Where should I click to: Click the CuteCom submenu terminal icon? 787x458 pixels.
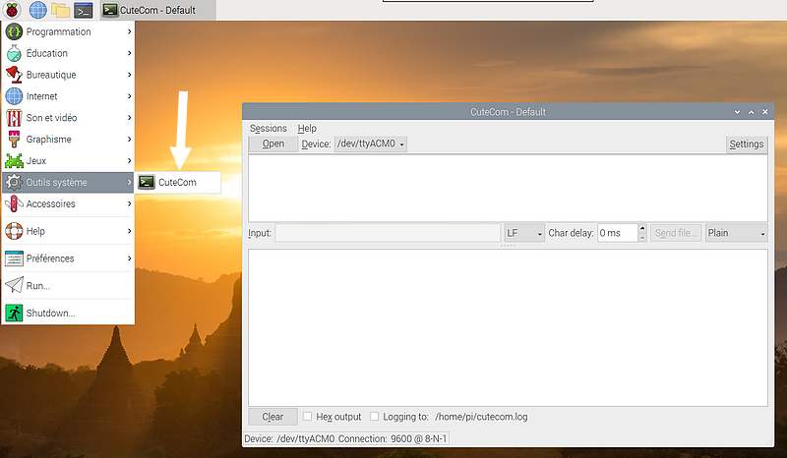[147, 182]
